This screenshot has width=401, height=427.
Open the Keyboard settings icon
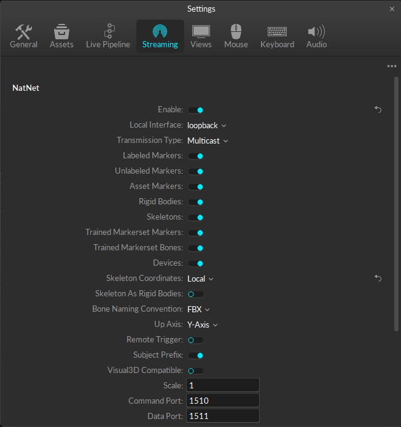[277, 32]
